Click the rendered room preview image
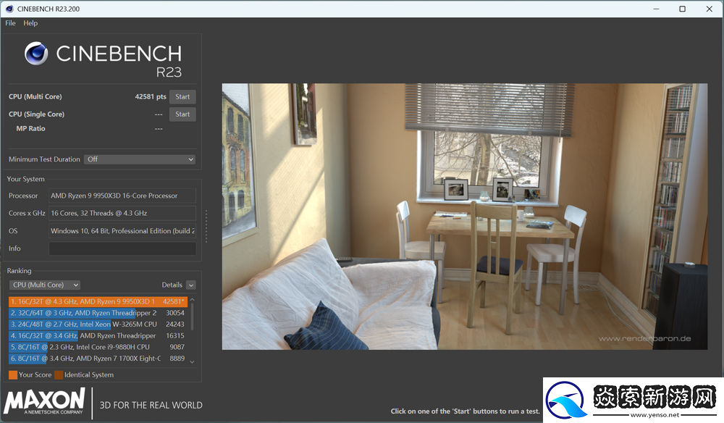 coord(464,216)
